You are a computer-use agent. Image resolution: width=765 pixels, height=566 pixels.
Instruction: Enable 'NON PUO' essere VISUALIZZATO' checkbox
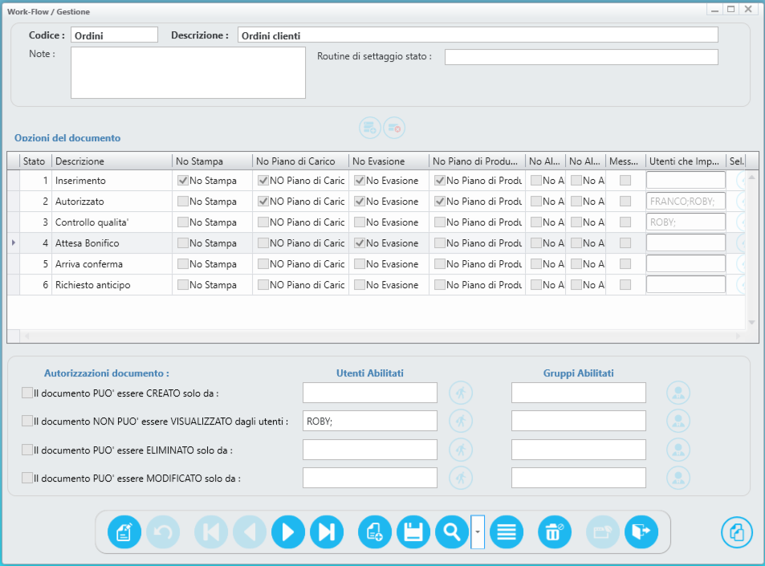(27, 421)
